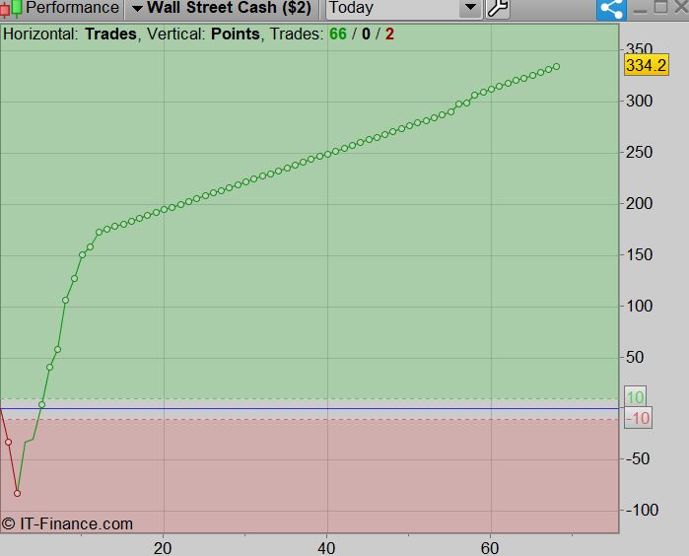Click the red -10 threshold label
689x556 pixels.
point(638,418)
